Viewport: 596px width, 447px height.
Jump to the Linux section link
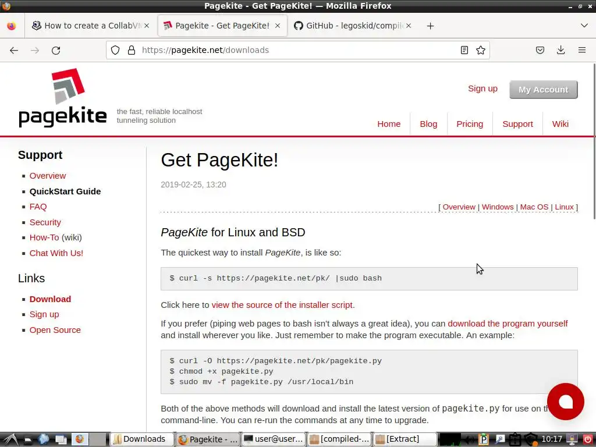coord(564,207)
